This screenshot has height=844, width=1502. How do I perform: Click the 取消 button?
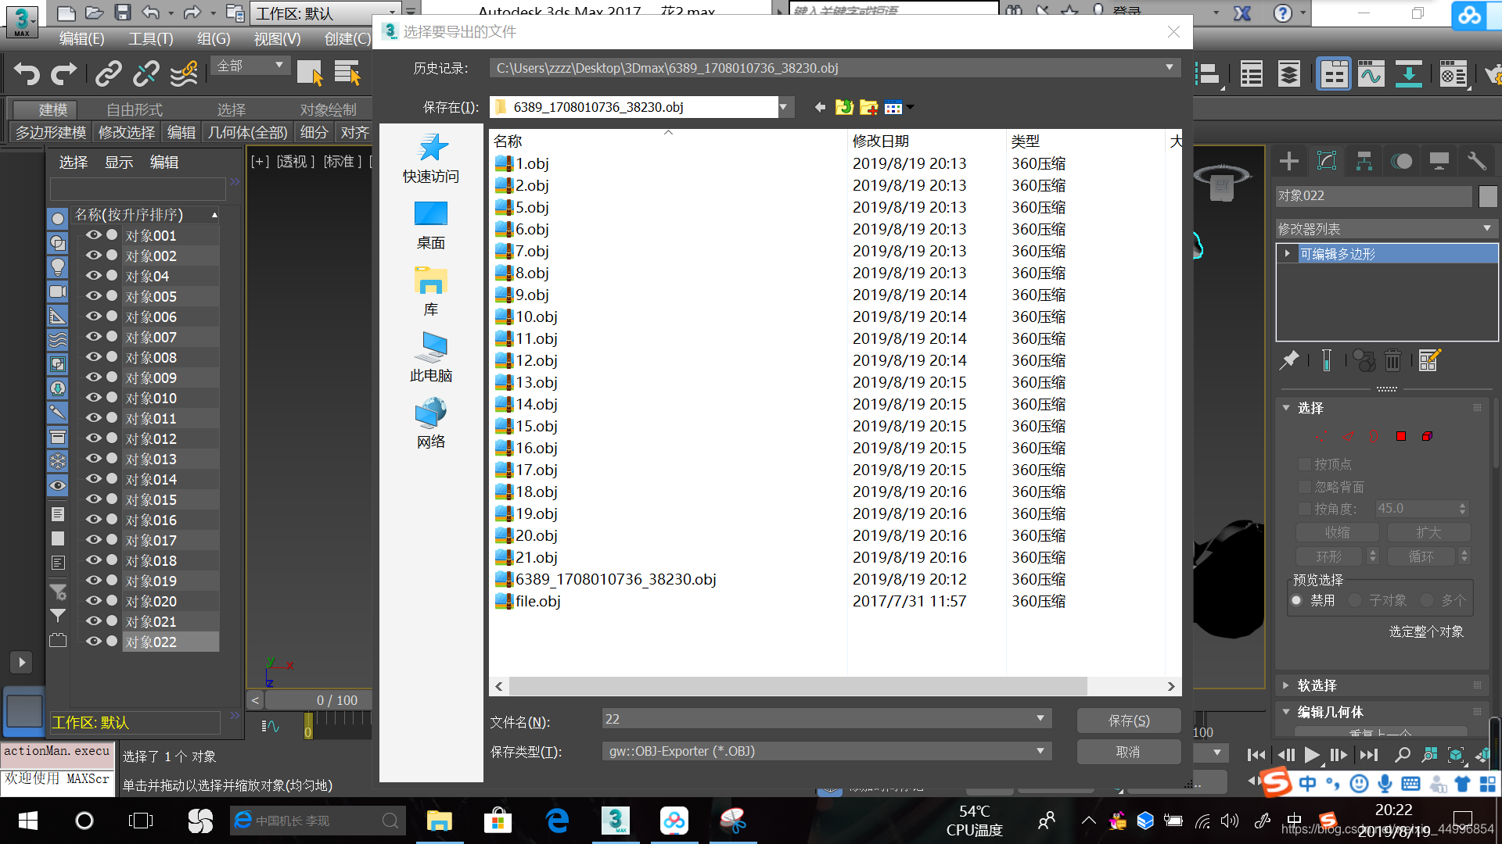pyautogui.click(x=1128, y=752)
